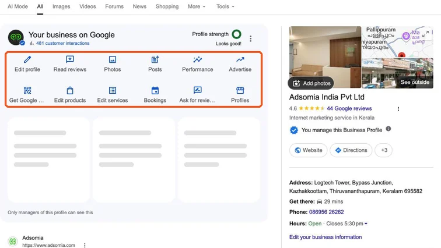Open the Profiles storefront icon
The image size is (441, 248).
[240, 90]
